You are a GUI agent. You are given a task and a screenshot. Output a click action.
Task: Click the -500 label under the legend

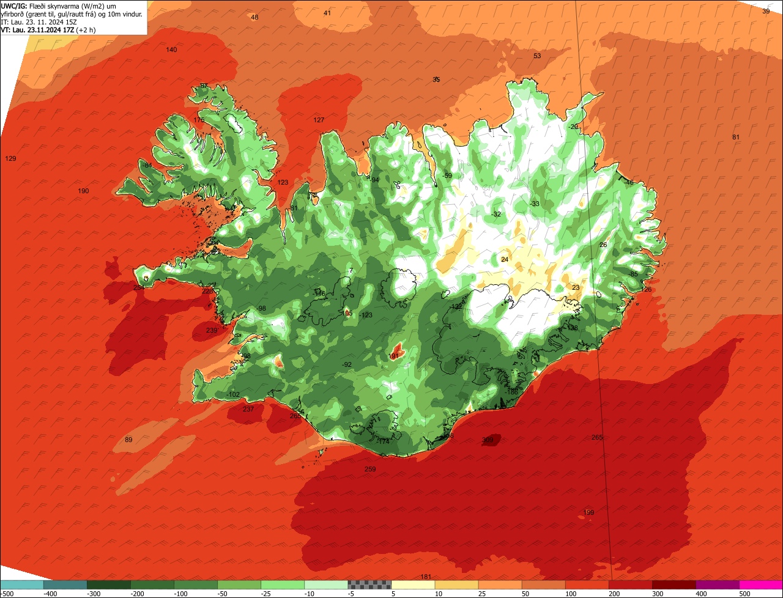pyautogui.click(x=8, y=593)
